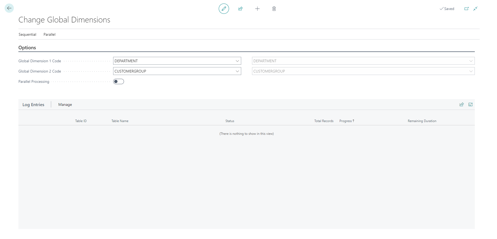Click the Progress column header

[347, 121]
